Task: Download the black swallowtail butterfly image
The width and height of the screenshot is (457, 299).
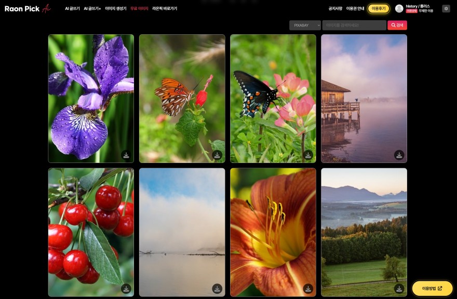Action: click(x=308, y=155)
